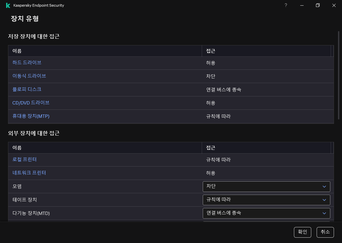The width and height of the screenshot is (342, 243).
Task: Confirm settings with the 확인 button
Action: (302, 232)
